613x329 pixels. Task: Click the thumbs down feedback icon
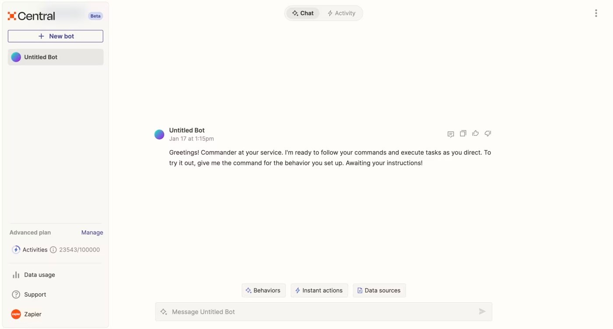coord(488,133)
